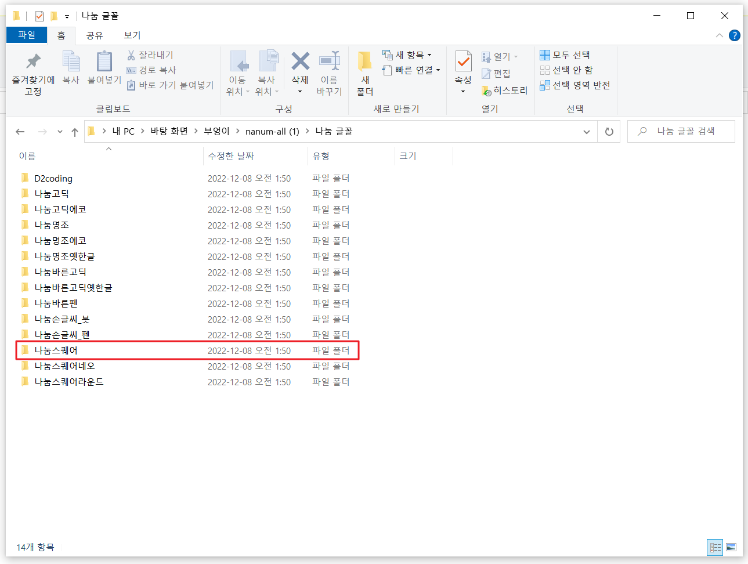Image resolution: width=748 pixels, height=564 pixels.
Task: Select the 나눔바른고딕 folder
Action: 60,272
